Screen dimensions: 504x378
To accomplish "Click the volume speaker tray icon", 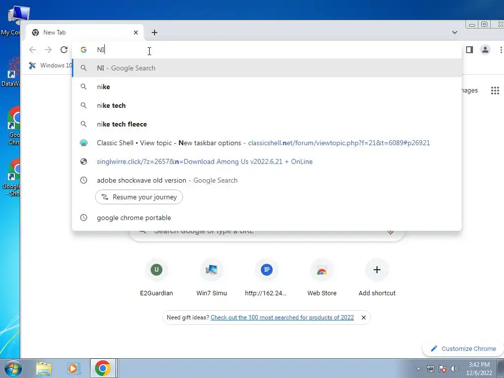I will (x=454, y=369).
